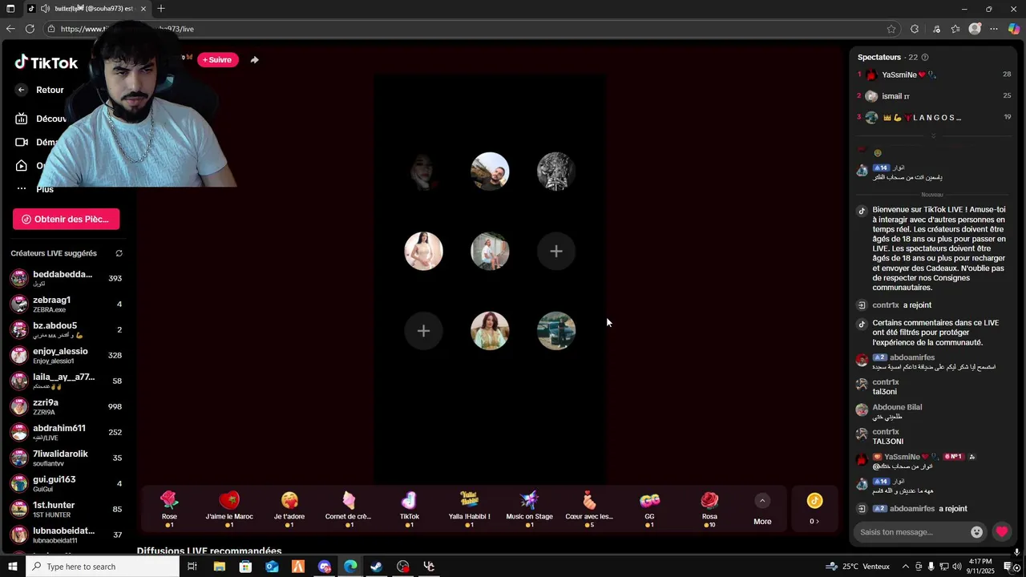
Task: Follow the streamer with Suivre button
Action: click(217, 59)
